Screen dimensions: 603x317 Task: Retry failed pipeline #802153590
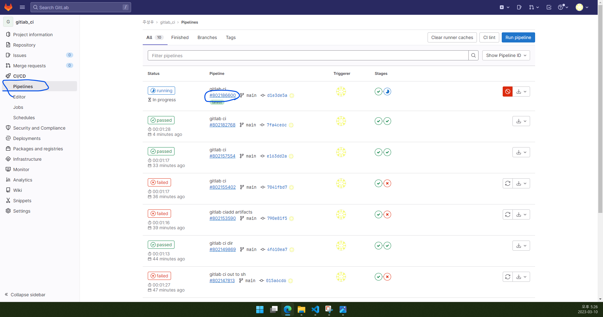tap(507, 214)
